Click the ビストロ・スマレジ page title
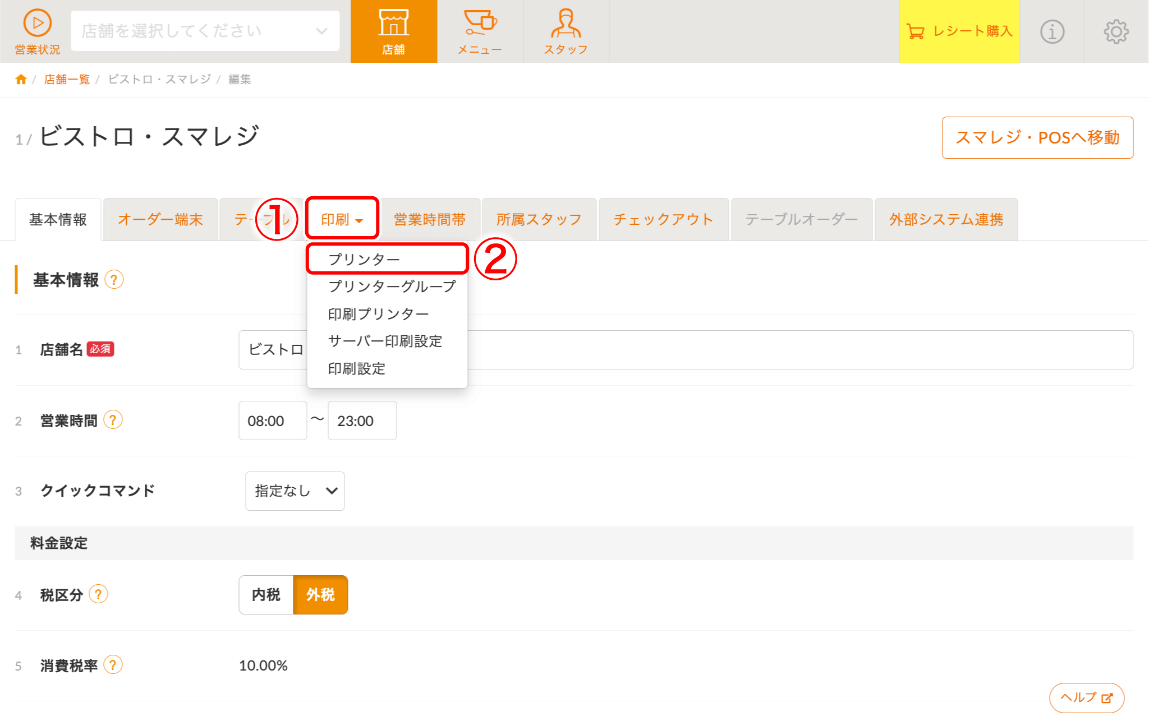The image size is (1149, 721). 149,136
